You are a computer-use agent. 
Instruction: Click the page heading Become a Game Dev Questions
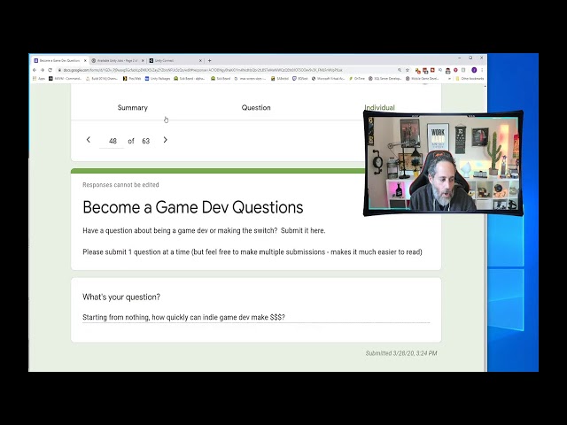point(193,207)
